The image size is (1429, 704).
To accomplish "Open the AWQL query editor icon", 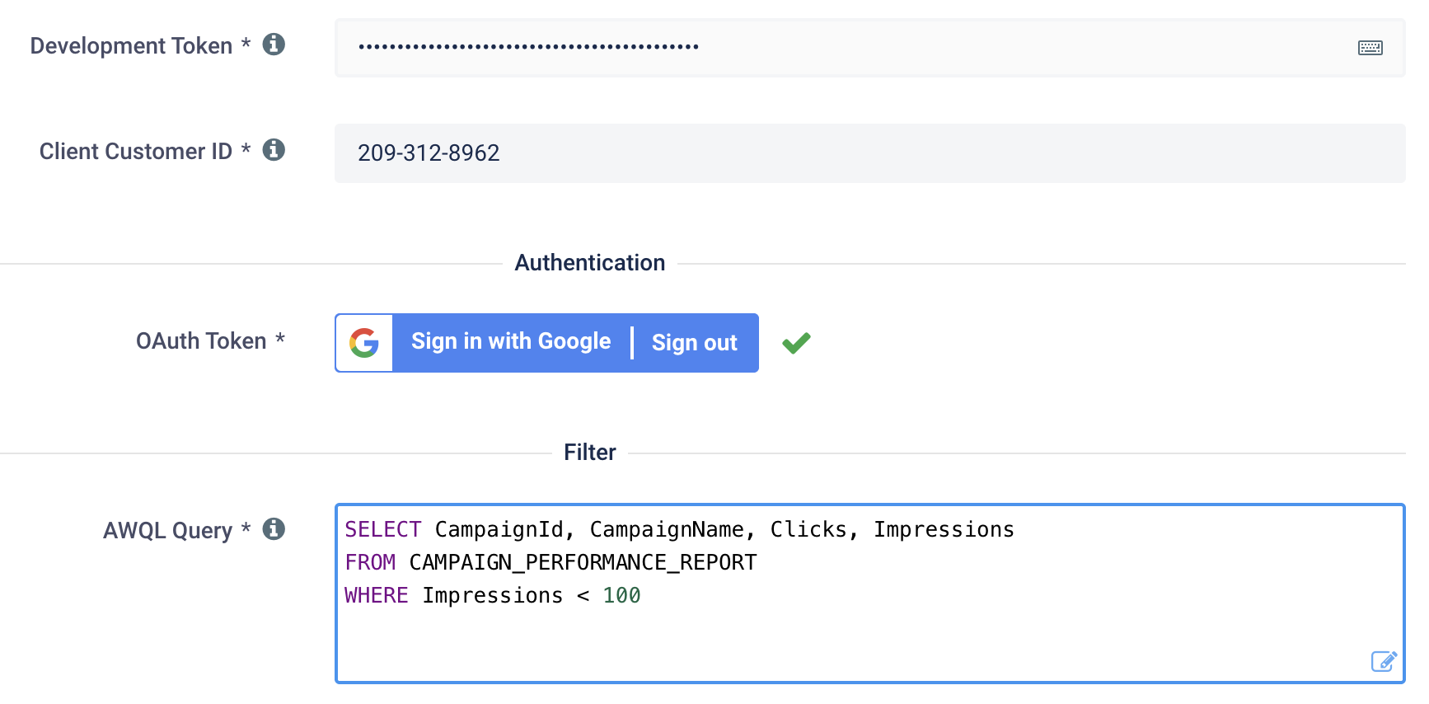I will pyautogui.click(x=1384, y=661).
